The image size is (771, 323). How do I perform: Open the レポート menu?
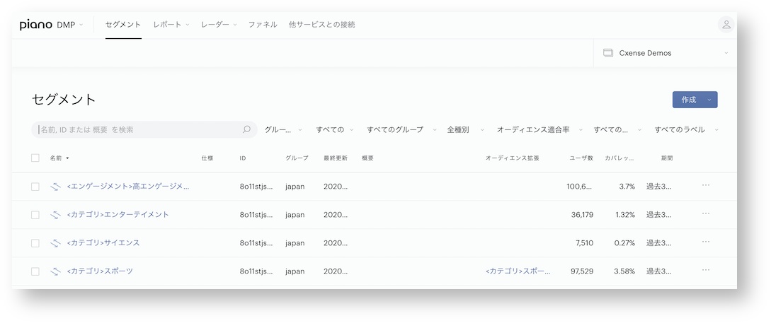click(x=171, y=25)
